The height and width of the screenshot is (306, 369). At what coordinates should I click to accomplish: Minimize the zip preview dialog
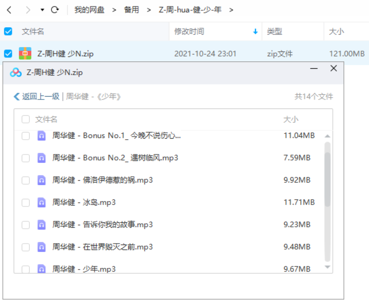tap(314, 69)
